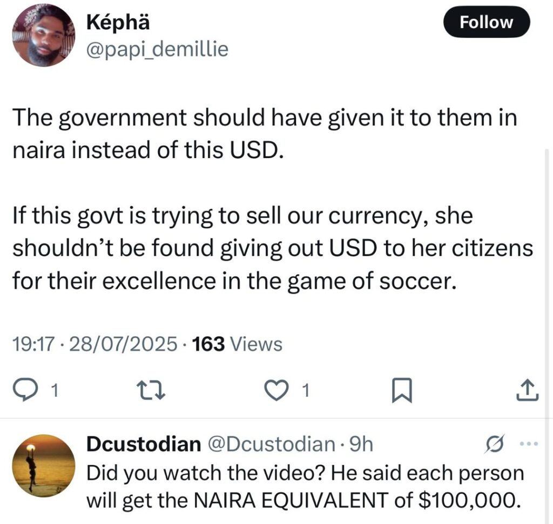The height and width of the screenshot is (524, 553).
Task: Open the three-dot menu on Dcustodian's reply
Action: (529, 444)
